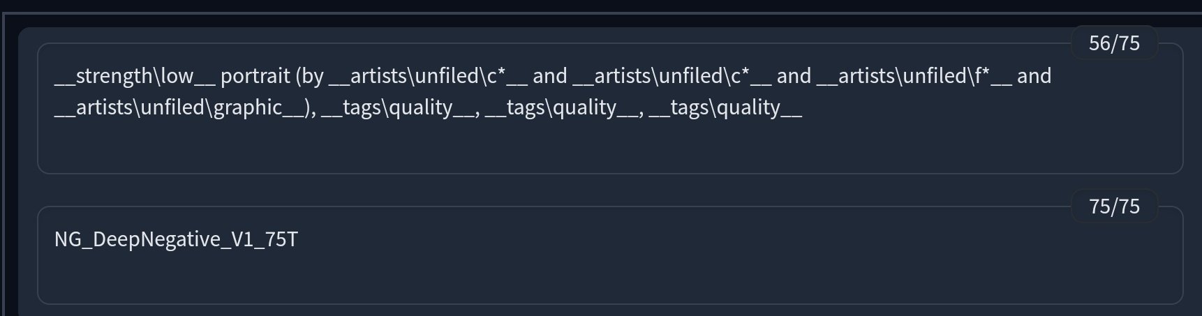
Task: Click the first __artists\unfiled\c*__ wildcard
Action: point(428,76)
